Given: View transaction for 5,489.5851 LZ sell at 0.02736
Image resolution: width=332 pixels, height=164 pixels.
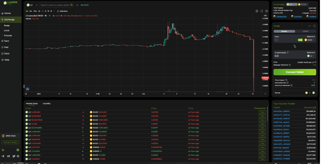Looking at the screenshot, I should (262, 112).
